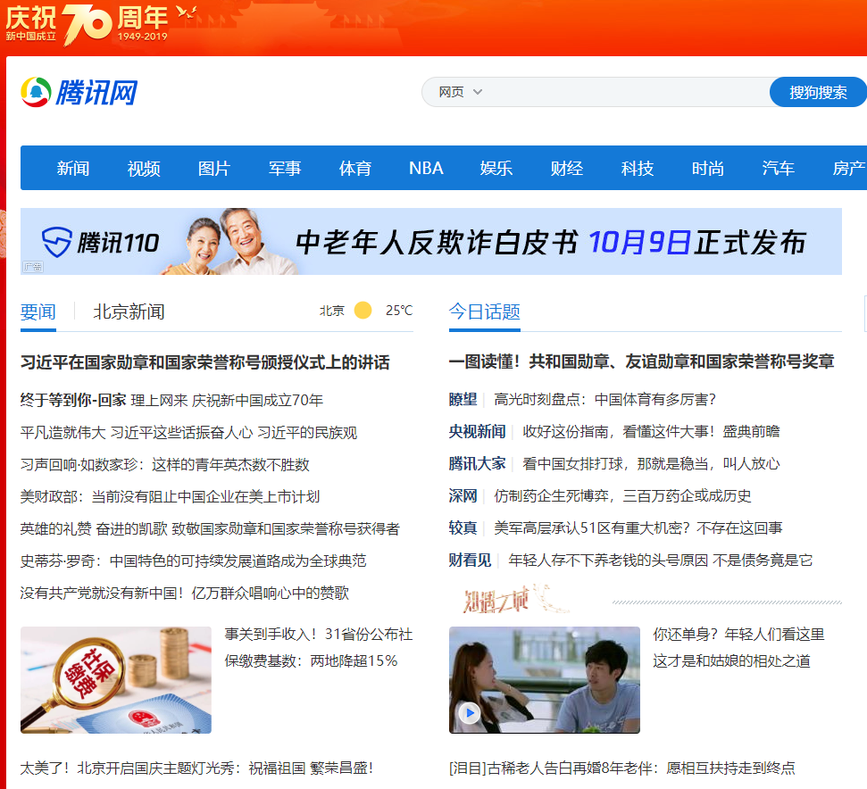Open 没有共产党就没有新中国 article link
This screenshot has height=789, width=867.
(x=185, y=593)
